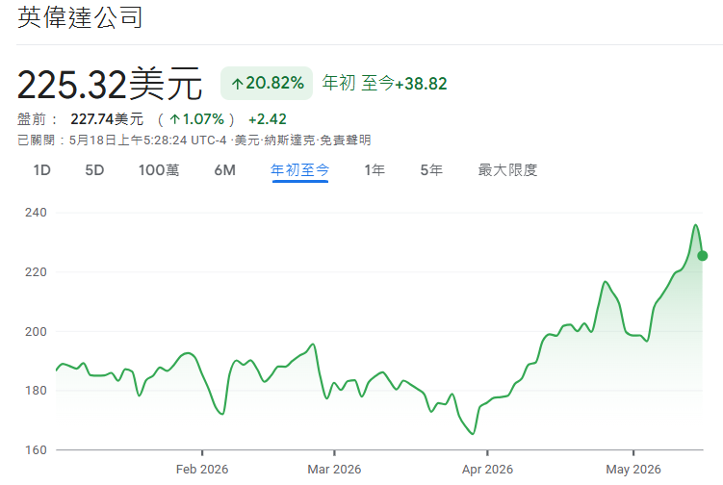This screenshot has width=723, height=485.
Task: Click the May 2026 axis label
Action: pyautogui.click(x=633, y=470)
